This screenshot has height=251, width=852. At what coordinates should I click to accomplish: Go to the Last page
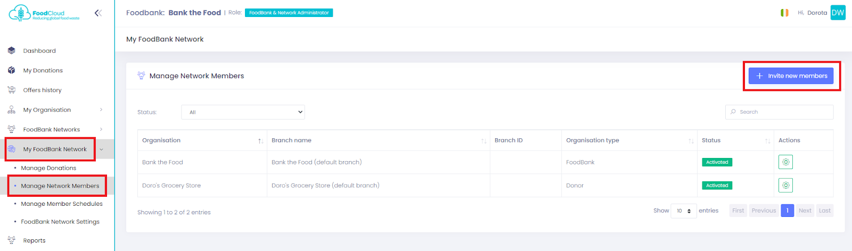824,211
